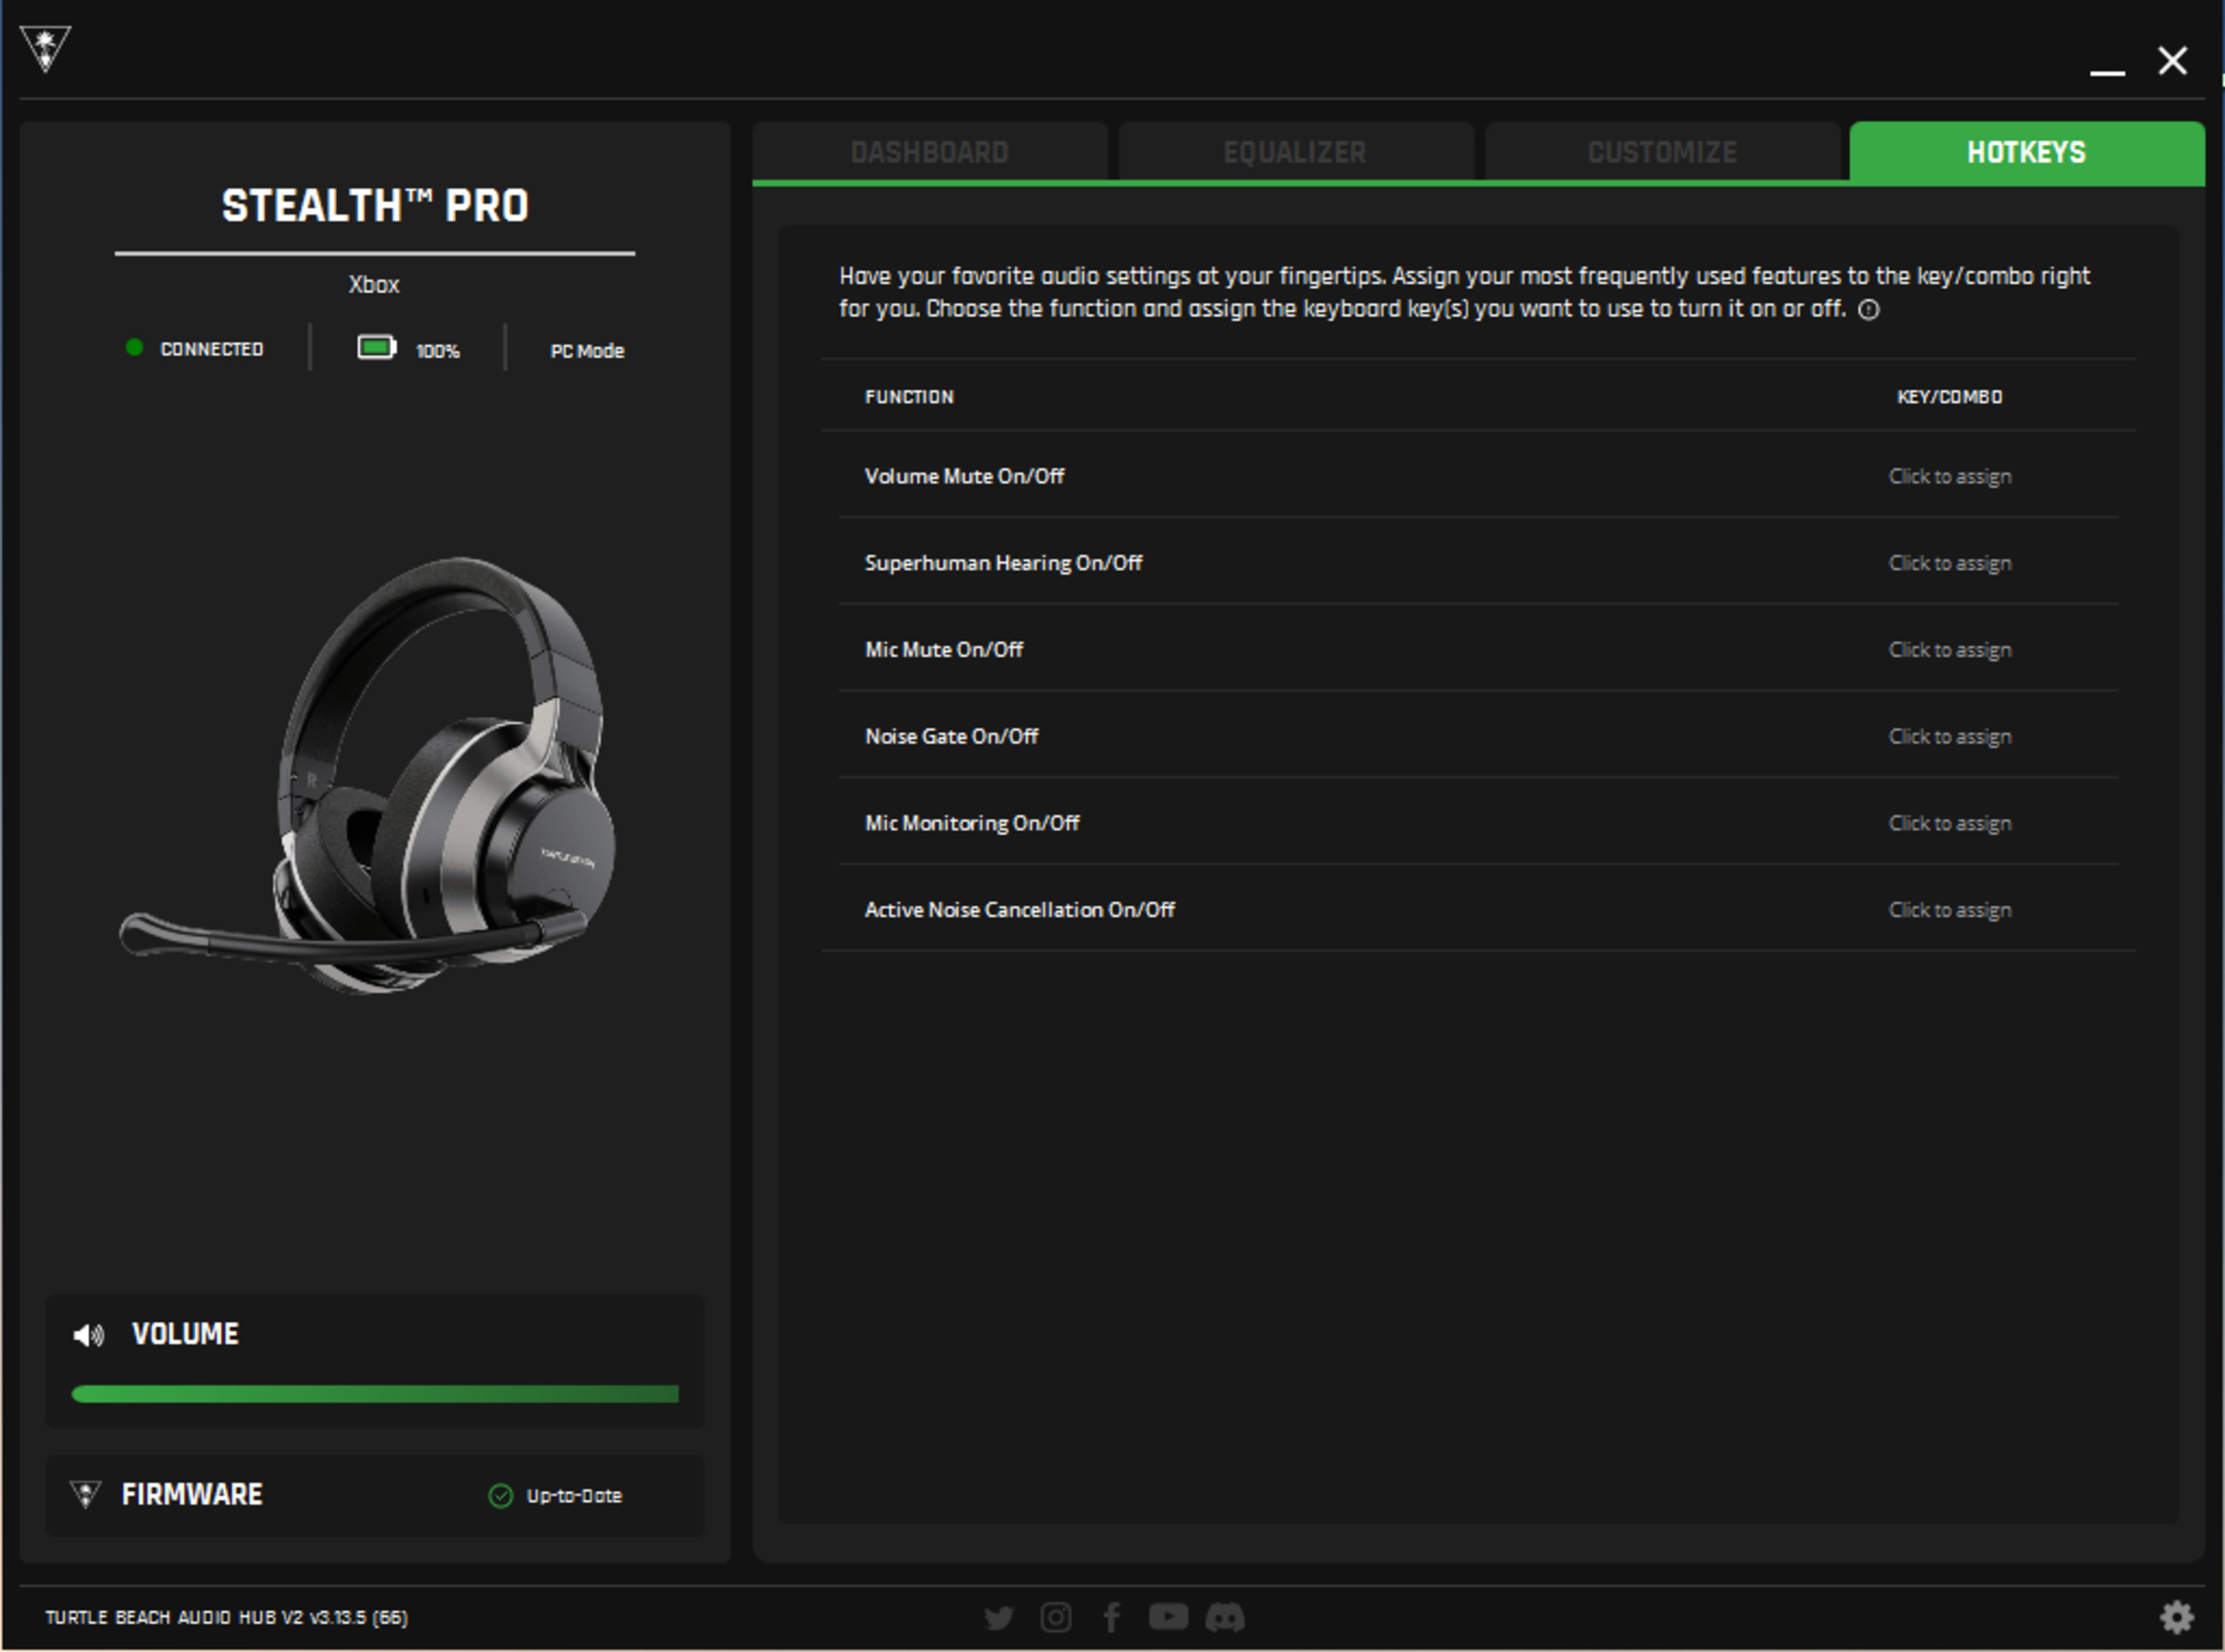Switch to the Dashboard tab

click(x=929, y=152)
